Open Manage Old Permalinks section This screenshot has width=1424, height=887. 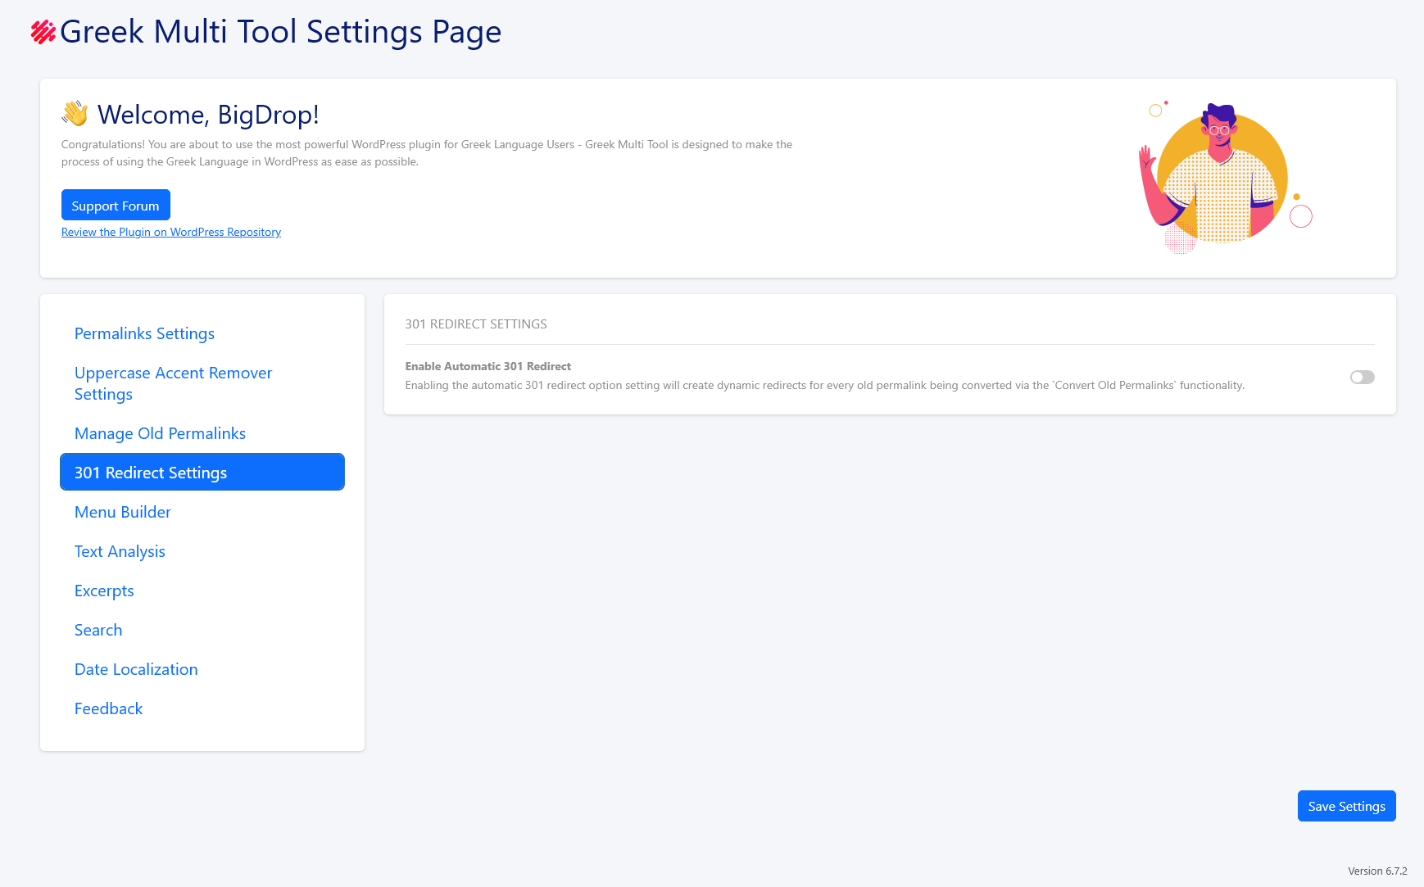point(160,433)
